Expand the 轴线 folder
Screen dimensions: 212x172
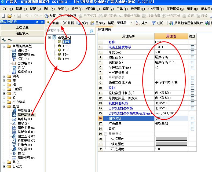pos(4,76)
